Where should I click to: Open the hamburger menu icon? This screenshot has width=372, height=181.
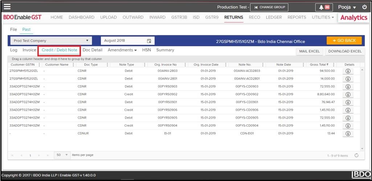(x=7, y=7)
